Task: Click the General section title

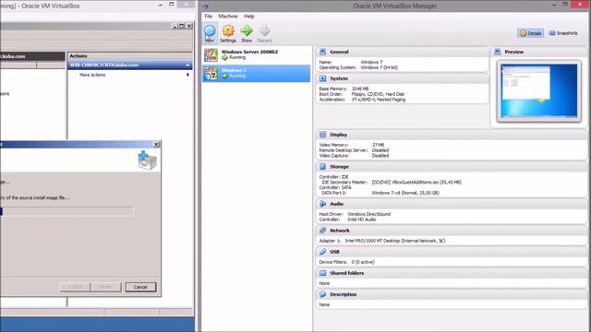Action: (x=339, y=52)
